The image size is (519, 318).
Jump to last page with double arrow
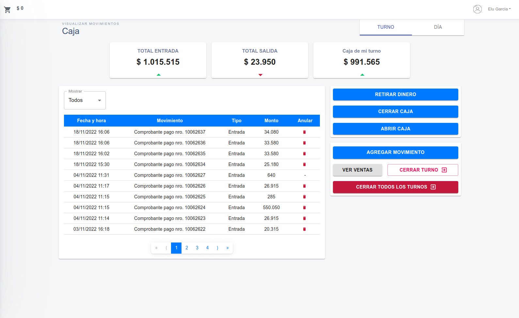[x=228, y=248]
